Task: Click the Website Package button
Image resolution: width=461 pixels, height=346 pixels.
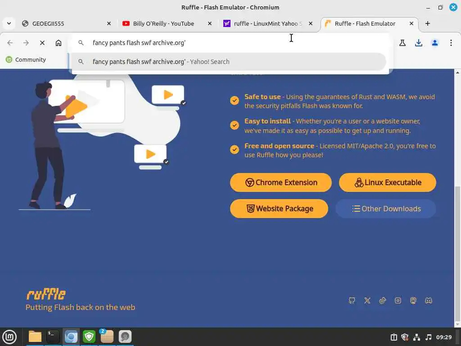Action: [279, 209]
